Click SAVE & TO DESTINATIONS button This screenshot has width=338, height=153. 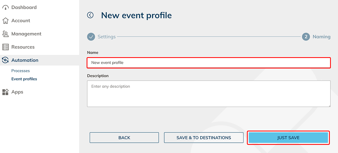pos(204,138)
